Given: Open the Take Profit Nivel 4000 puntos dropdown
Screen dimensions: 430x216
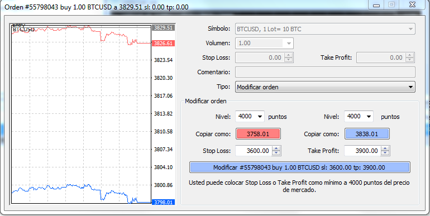Looking at the screenshot, I should (x=359, y=117).
